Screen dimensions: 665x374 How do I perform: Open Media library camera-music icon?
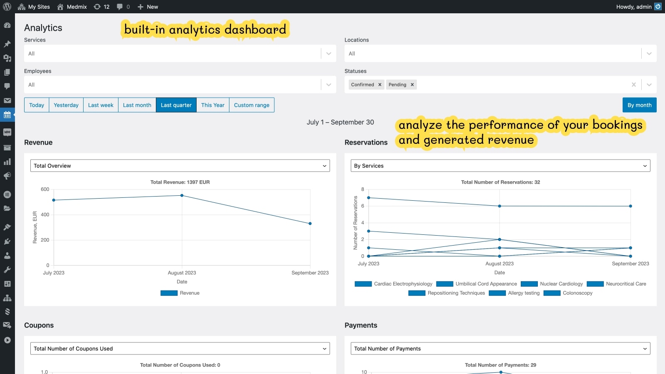point(7,58)
